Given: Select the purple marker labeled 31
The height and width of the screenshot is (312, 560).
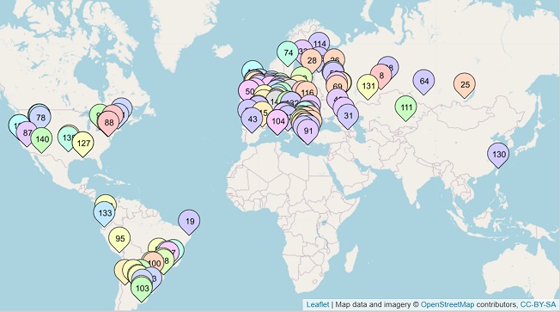Looking at the screenshot, I should click(x=348, y=115).
